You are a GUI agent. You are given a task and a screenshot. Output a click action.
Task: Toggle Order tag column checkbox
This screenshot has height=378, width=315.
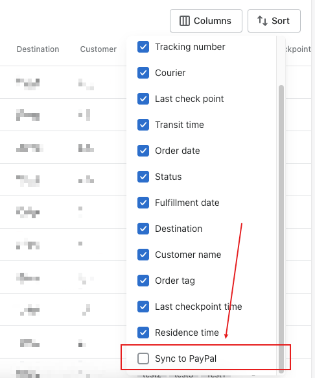tap(143, 281)
